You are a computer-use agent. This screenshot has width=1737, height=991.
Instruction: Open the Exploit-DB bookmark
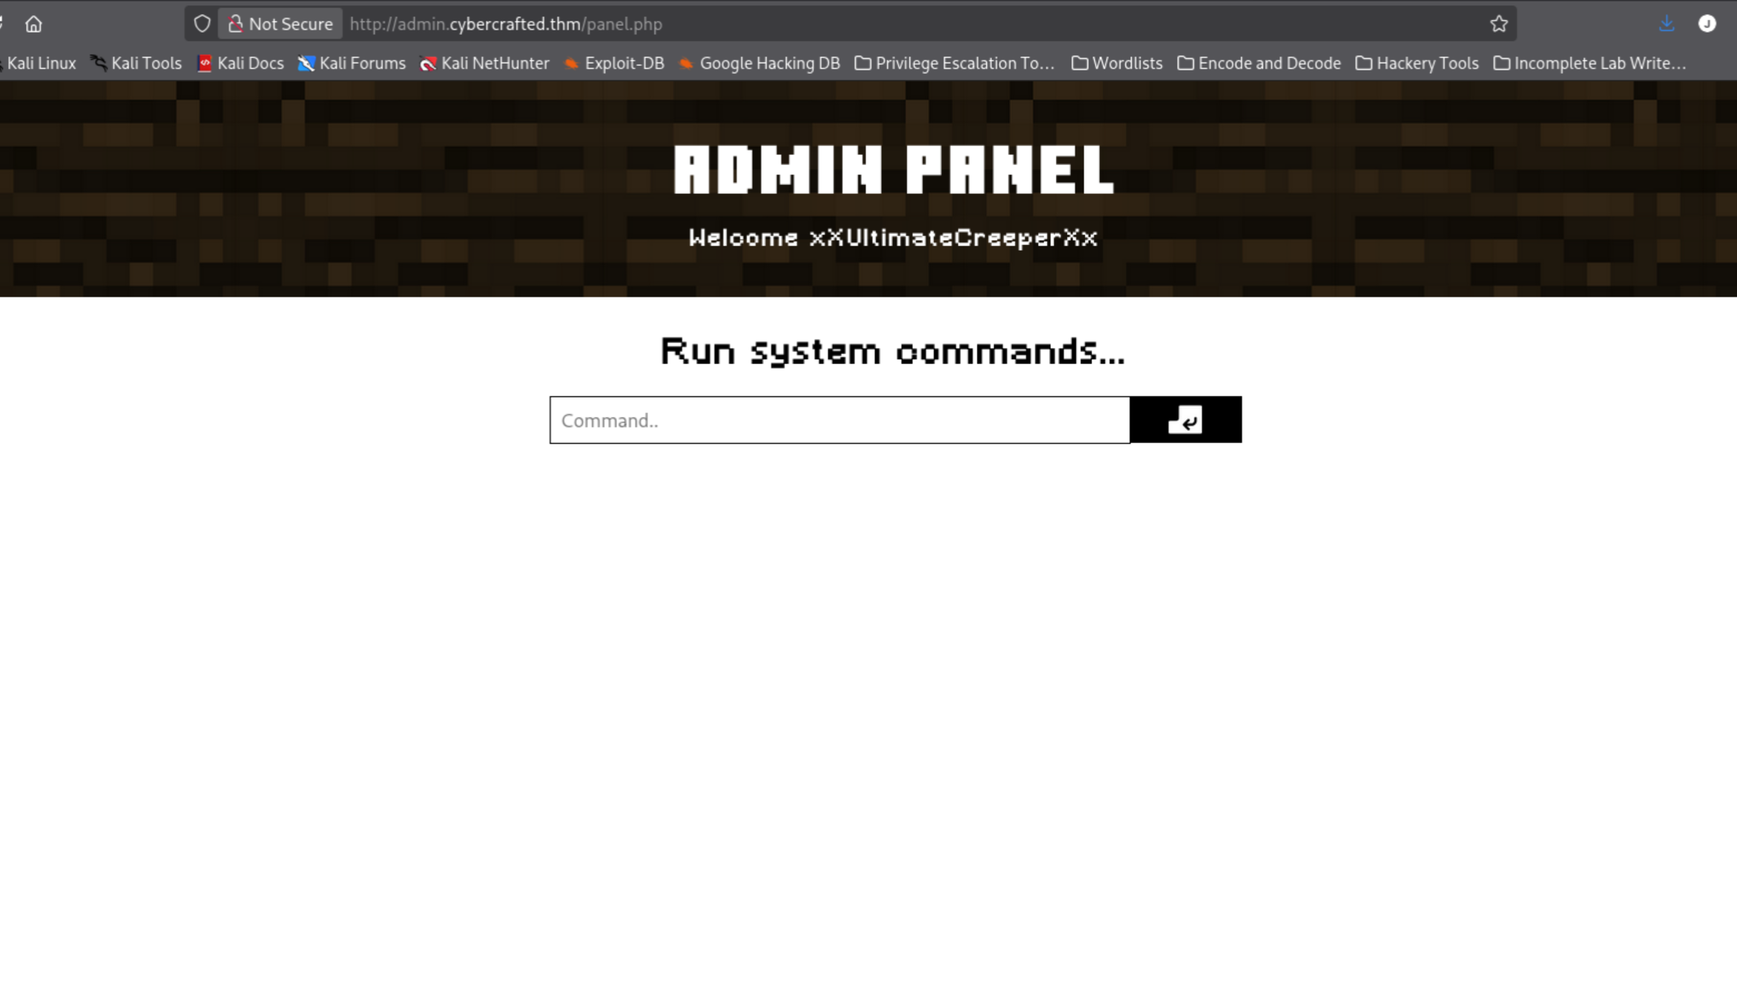(x=614, y=64)
